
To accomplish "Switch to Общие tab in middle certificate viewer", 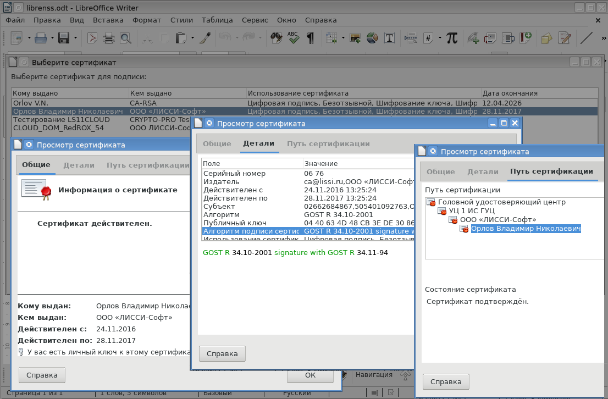I will (x=217, y=144).
